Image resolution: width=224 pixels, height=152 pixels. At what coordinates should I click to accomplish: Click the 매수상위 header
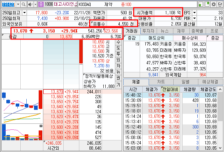coord(190,38)
